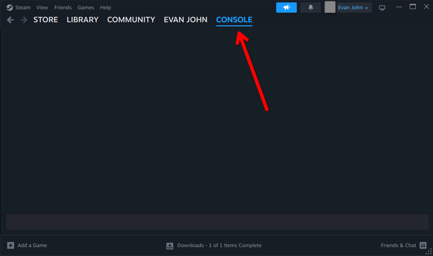Open the Friends & Chat icon

[x=423, y=245]
